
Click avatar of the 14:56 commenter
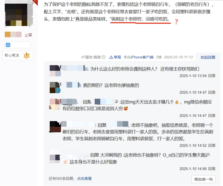click(x=55, y=157)
